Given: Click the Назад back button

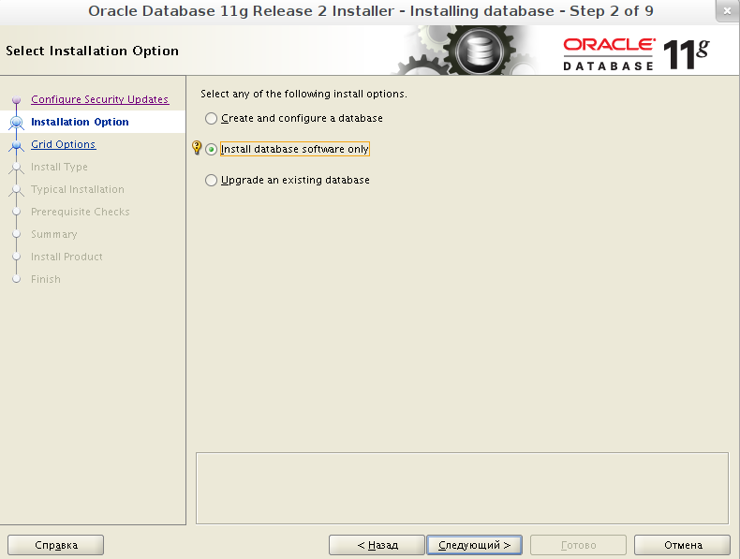Looking at the screenshot, I should (x=377, y=545).
